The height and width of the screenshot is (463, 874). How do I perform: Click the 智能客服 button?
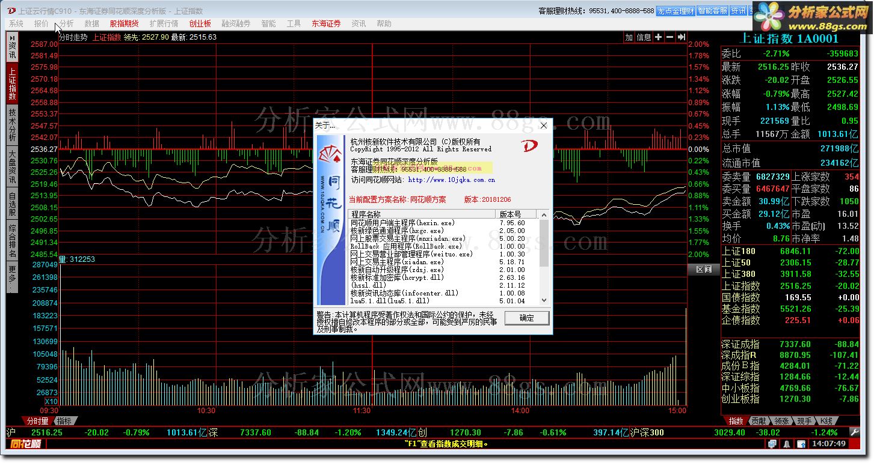click(712, 11)
